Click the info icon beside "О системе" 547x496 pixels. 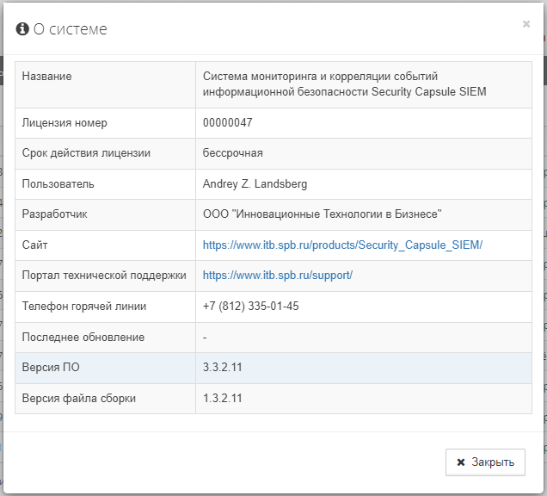[x=22, y=29]
